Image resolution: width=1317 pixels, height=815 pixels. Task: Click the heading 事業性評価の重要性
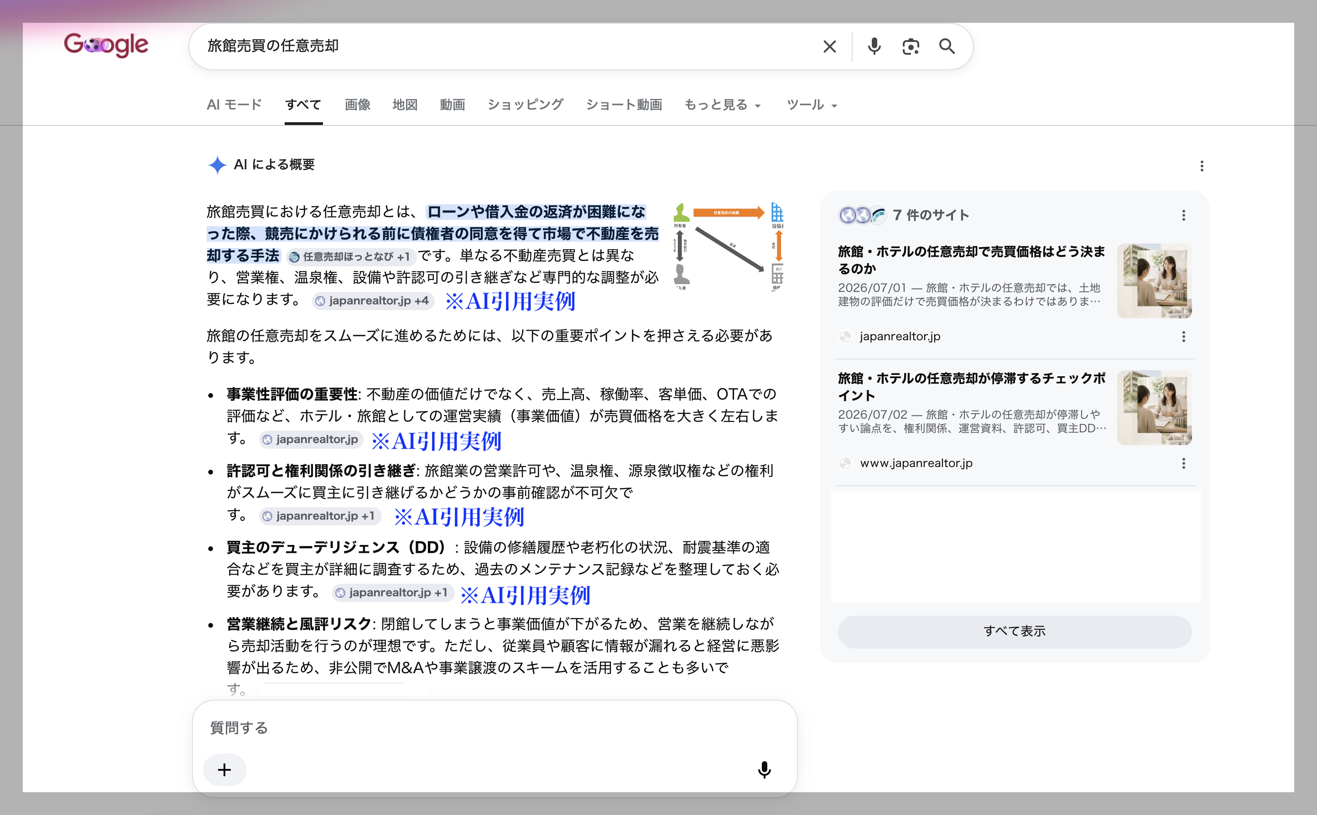pyautogui.click(x=292, y=394)
